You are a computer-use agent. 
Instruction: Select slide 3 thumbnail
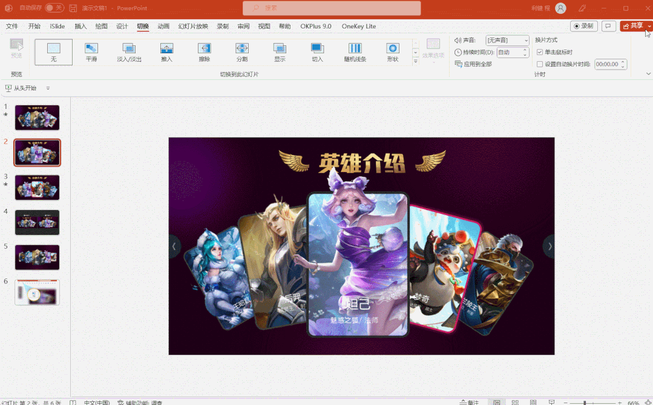37,188
